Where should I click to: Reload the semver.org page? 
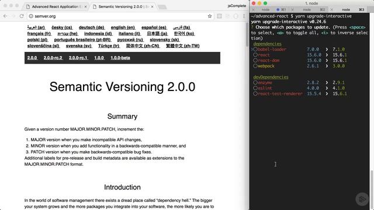[22, 16]
